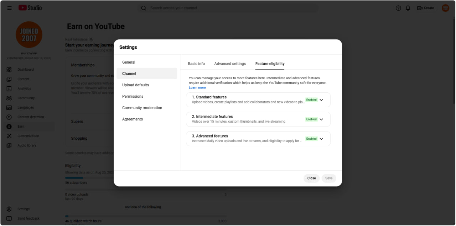
Task: Select General in Settings dialog
Action: pos(147,62)
